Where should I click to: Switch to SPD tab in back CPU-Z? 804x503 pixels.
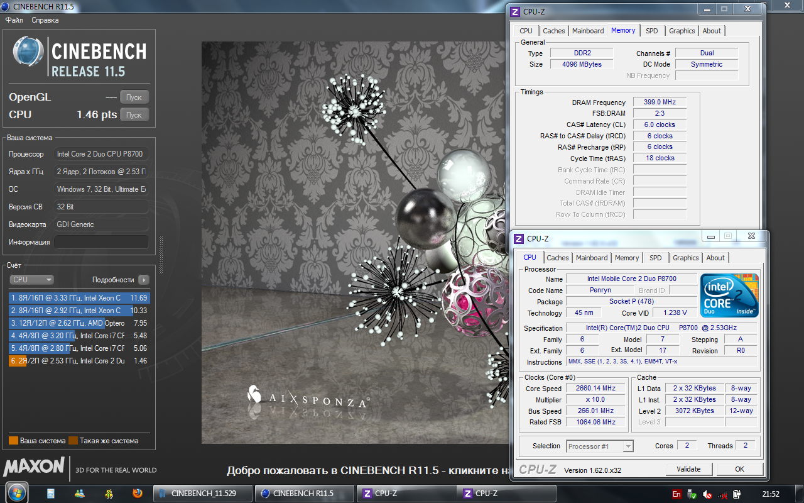652,31
